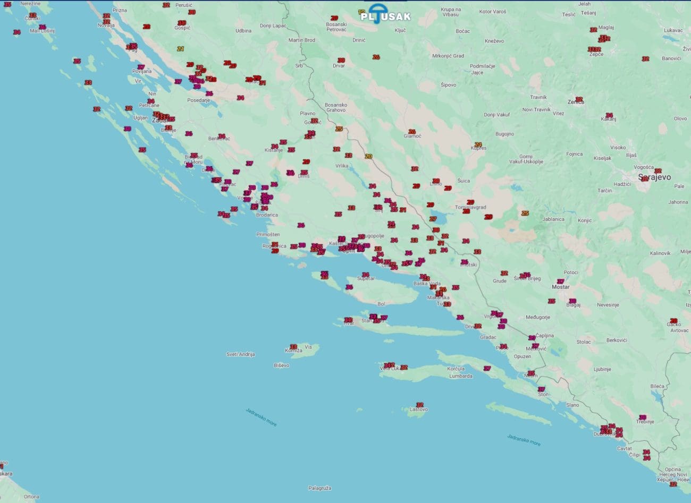
Task: Select the yellow 21 marker near Gospić
Action: tap(181, 49)
